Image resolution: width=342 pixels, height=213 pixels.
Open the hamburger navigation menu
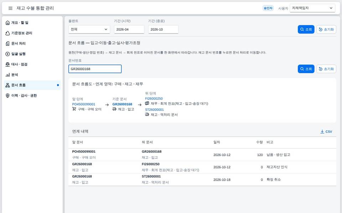coord(10,8)
